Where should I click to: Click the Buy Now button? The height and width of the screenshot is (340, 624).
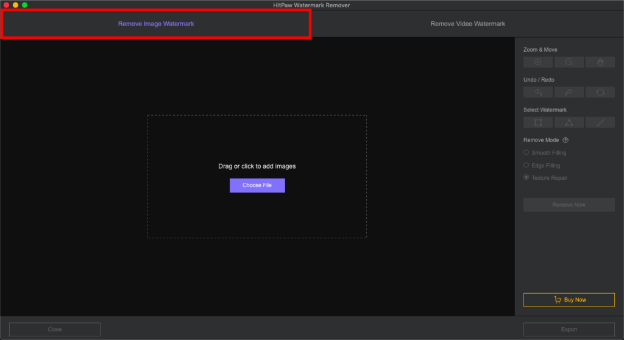click(569, 300)
